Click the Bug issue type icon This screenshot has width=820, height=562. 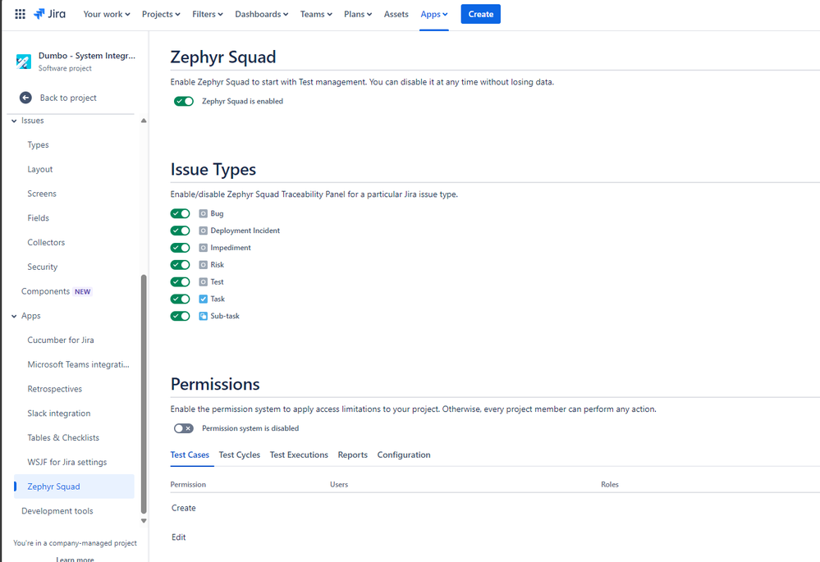(203, 213)
